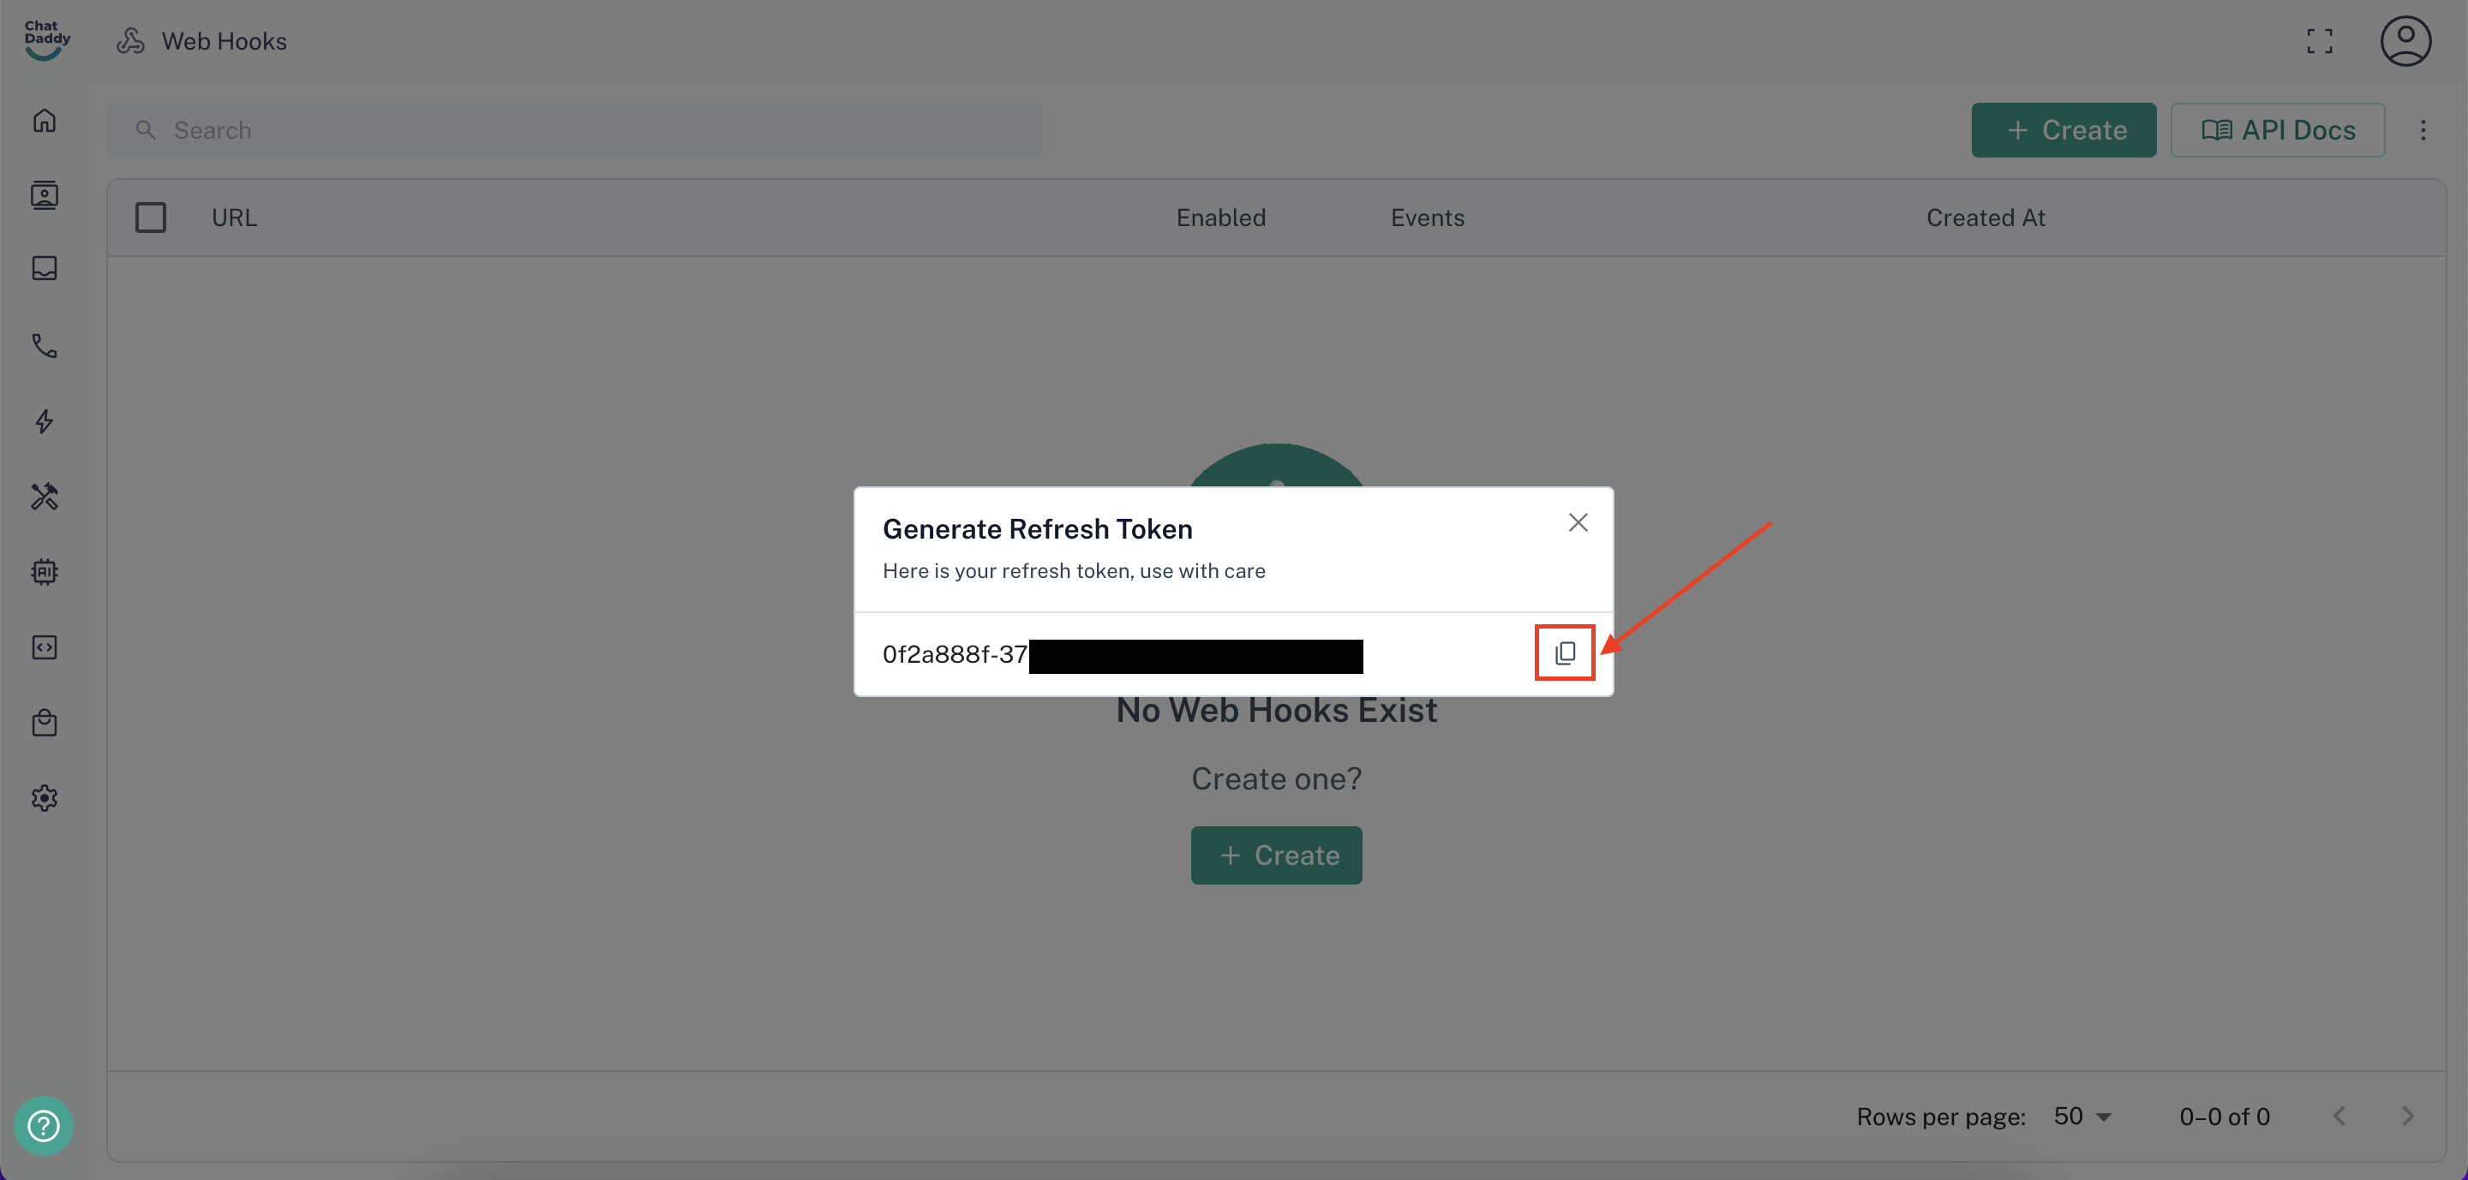Screen dimensions: 2468x1180
Task: Open the phone calls sidebar icon
Action: 44,345
